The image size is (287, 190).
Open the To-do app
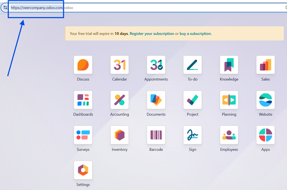tap(192, 65)
